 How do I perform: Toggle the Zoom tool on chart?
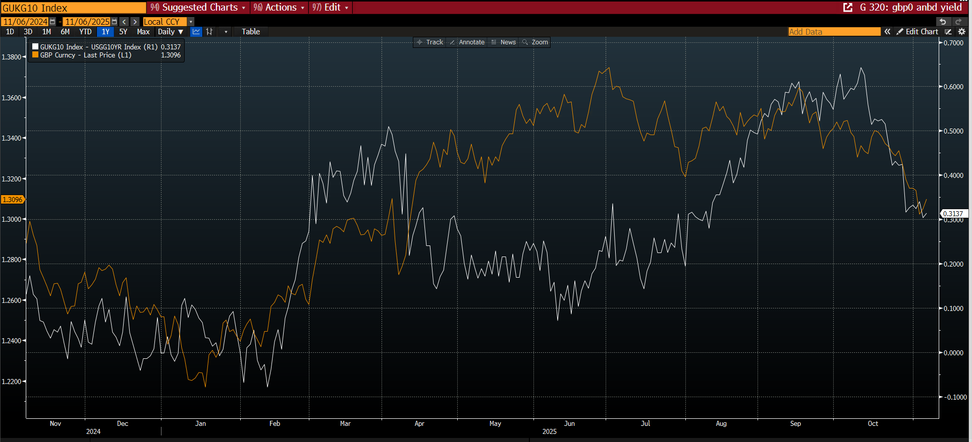coord(535,42)
